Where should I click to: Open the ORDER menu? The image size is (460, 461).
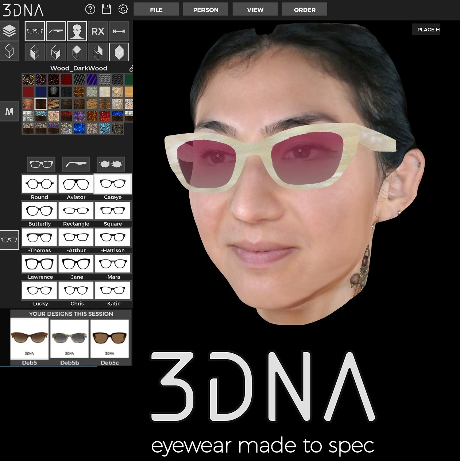tap(304, 9)
